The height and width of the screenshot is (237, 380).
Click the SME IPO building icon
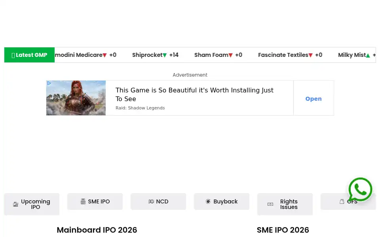click(83, 201)
